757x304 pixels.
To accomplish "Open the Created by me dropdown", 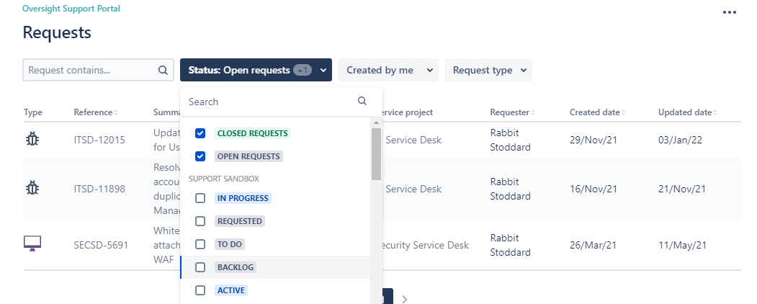I will [388, 70].
